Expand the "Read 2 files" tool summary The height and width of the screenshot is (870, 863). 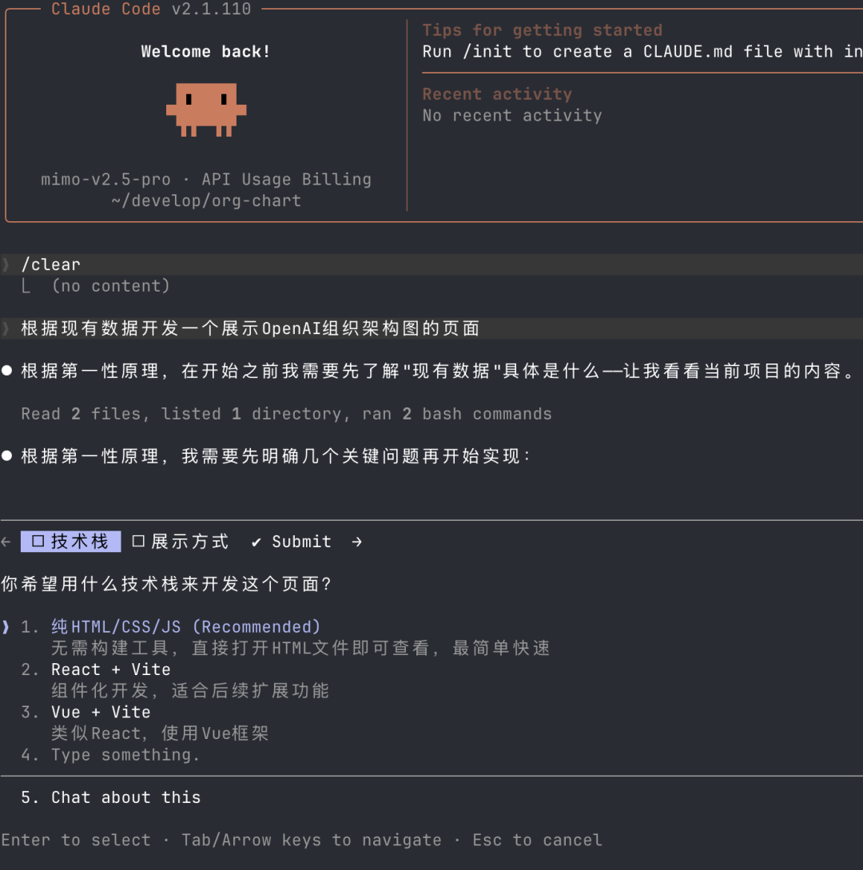286,414
